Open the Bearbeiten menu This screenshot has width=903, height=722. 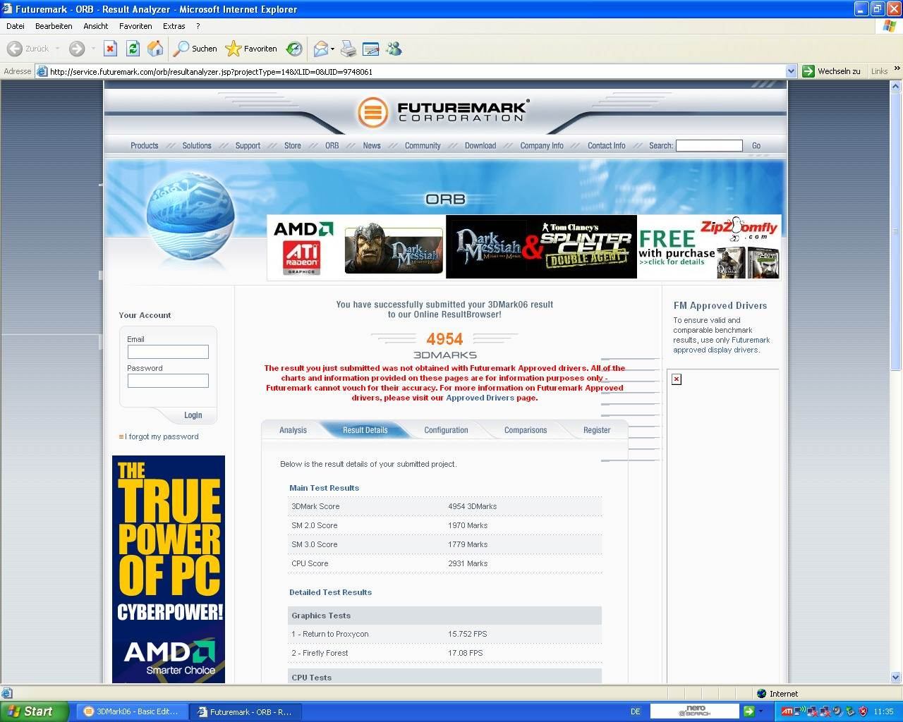[54, 26]
